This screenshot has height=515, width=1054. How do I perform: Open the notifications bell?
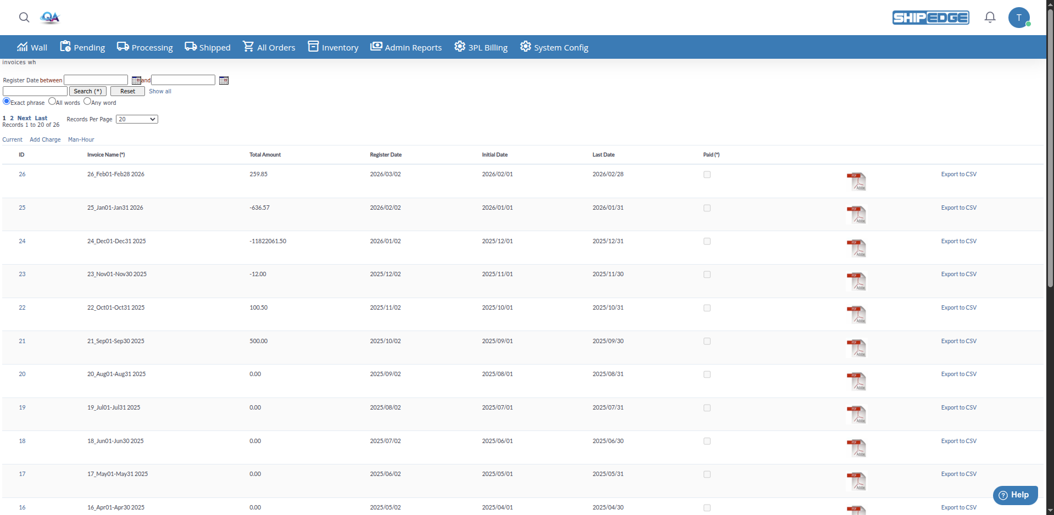pos(990,18)
